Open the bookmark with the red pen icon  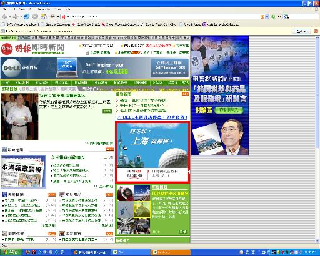120,24
